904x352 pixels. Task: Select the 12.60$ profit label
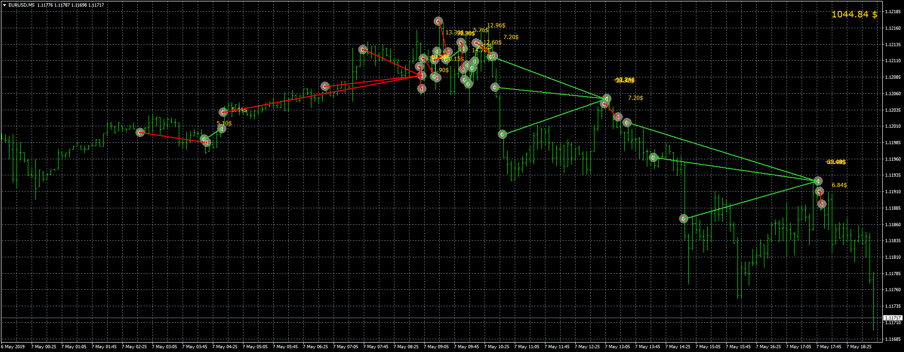coord(493,42)
